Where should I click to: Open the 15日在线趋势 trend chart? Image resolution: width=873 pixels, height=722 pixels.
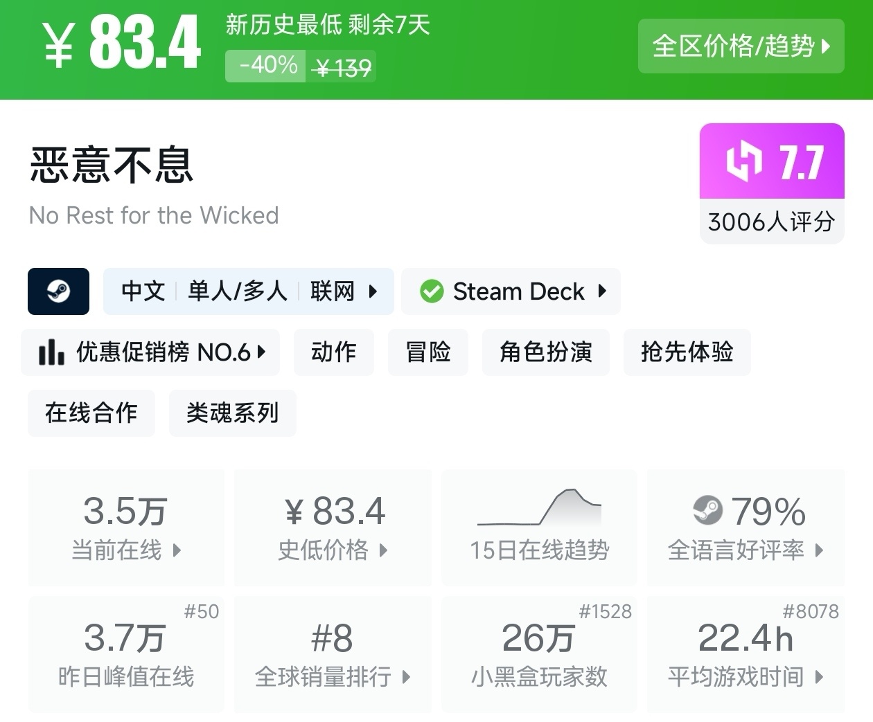click(539, 527)
